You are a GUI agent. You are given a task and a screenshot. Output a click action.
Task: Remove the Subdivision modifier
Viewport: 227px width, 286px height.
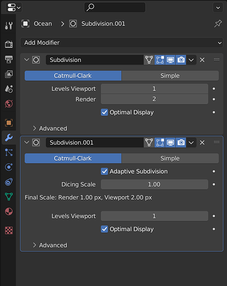pos(202,60)
